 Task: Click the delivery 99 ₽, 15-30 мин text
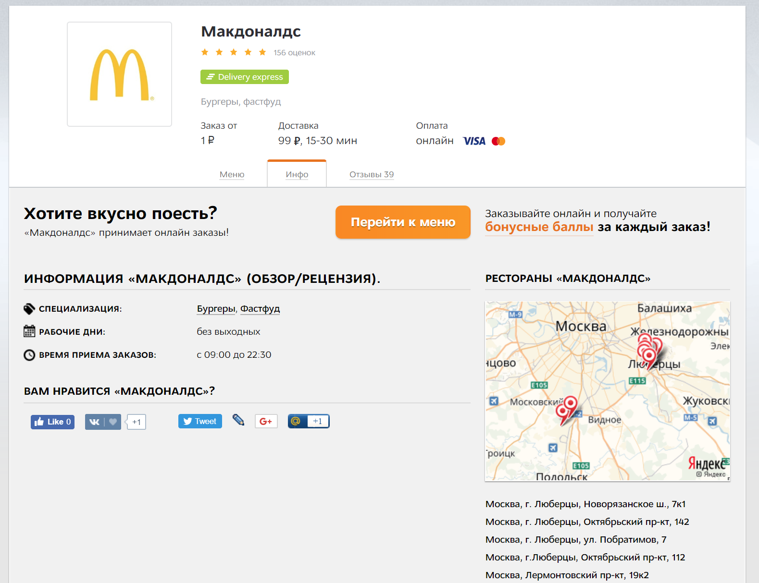pos(318,141)
